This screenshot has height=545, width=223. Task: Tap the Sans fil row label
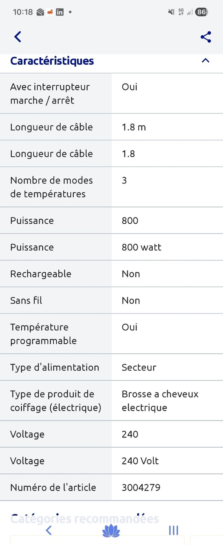point(26,300)
